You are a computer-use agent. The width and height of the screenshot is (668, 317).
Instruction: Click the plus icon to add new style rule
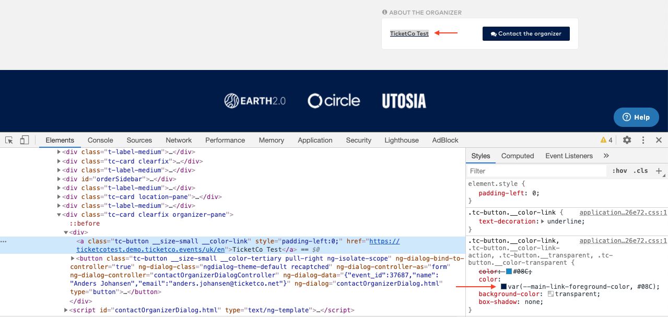coord(659,171)
